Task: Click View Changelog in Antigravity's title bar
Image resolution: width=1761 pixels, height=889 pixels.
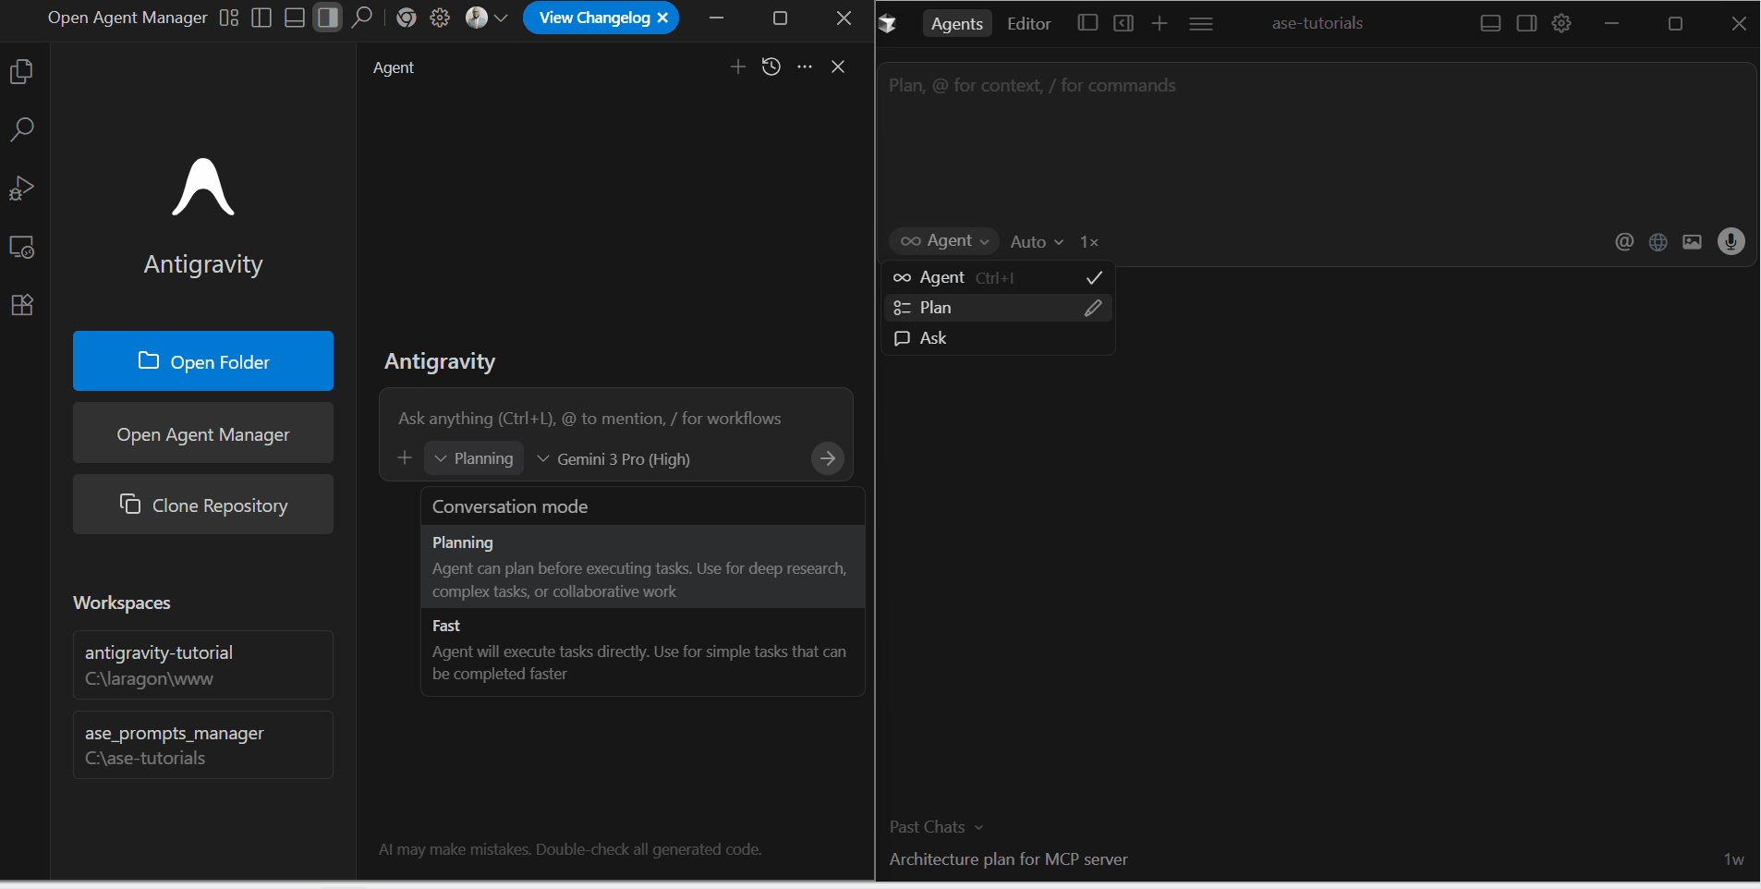Action: click(595, 18)
